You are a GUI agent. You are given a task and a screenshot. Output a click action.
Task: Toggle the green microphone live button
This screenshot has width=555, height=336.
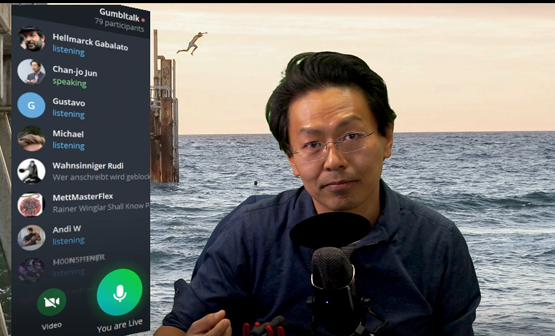coord(120,292)
